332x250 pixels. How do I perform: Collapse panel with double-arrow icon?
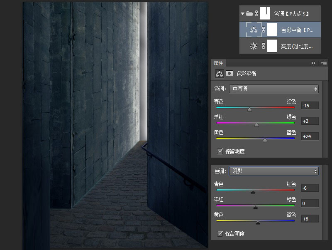[x=313, y=63]
